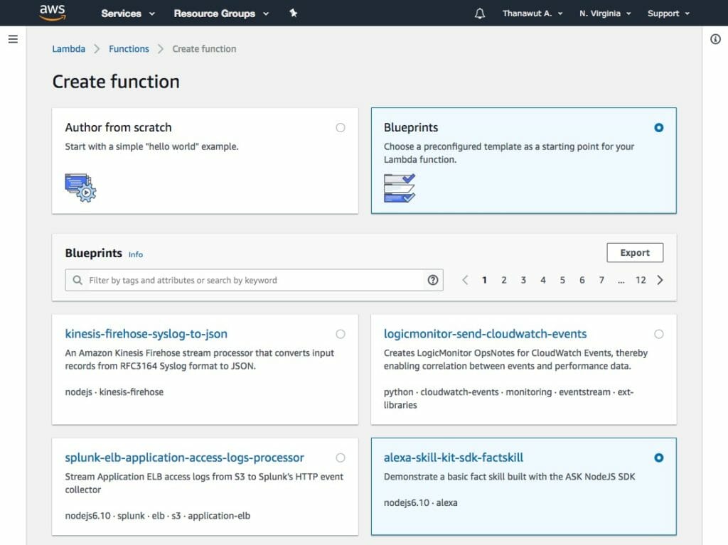Screen dimensions: 728x545
Task: Open the filter help question-mark icon
Action: click(433, 280)
